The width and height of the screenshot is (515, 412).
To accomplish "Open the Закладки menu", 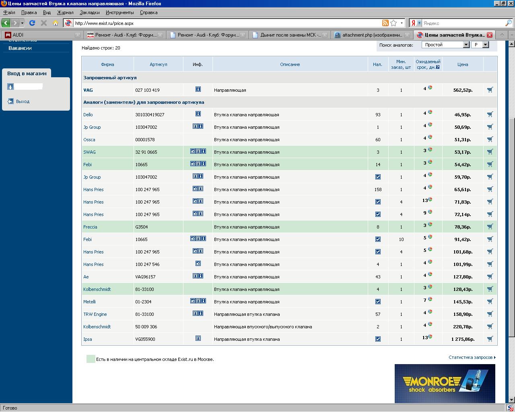I will (89, 12).
